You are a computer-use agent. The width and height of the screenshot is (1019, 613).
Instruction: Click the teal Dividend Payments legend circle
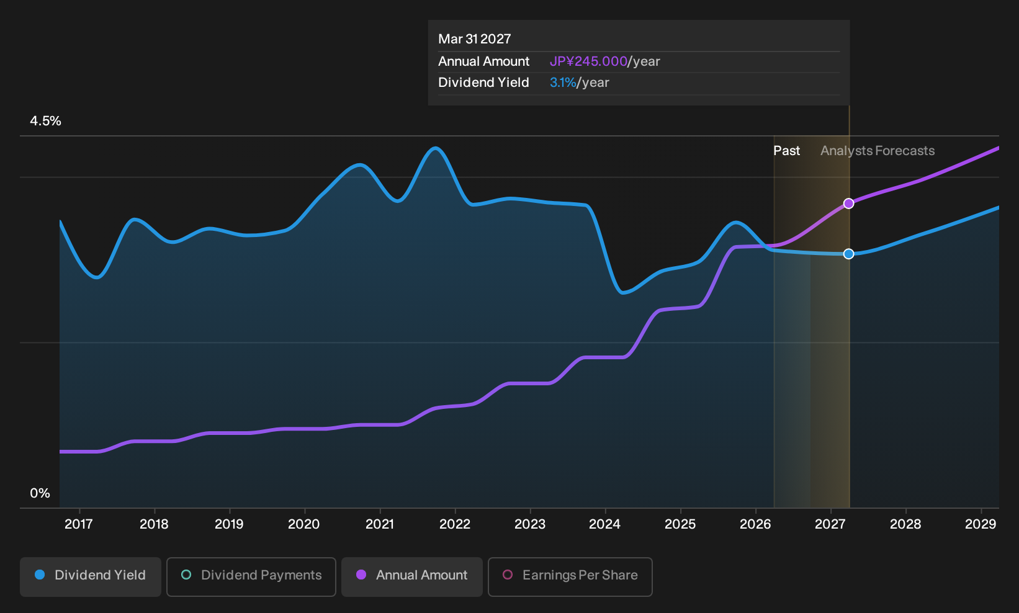click(186, 575)
